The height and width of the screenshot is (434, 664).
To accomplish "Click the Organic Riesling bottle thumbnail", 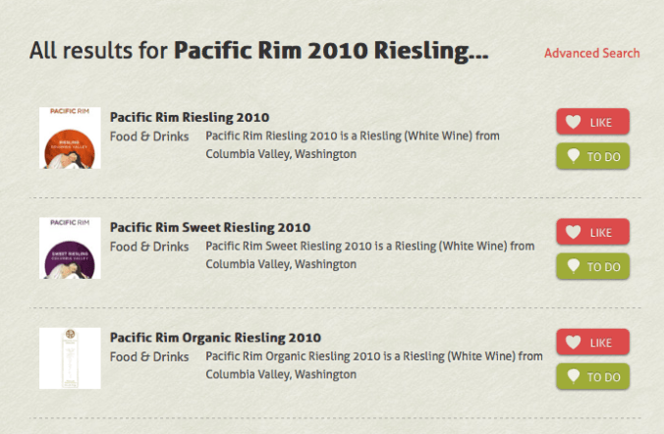I will (x=70, y=358).
